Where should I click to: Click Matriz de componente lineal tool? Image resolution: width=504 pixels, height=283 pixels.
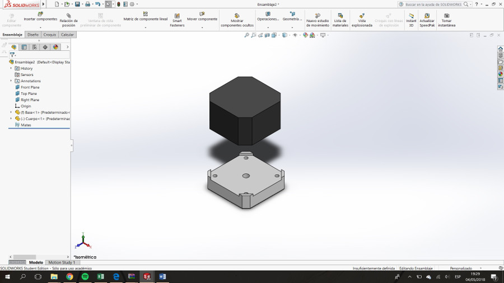coord(145,16)
